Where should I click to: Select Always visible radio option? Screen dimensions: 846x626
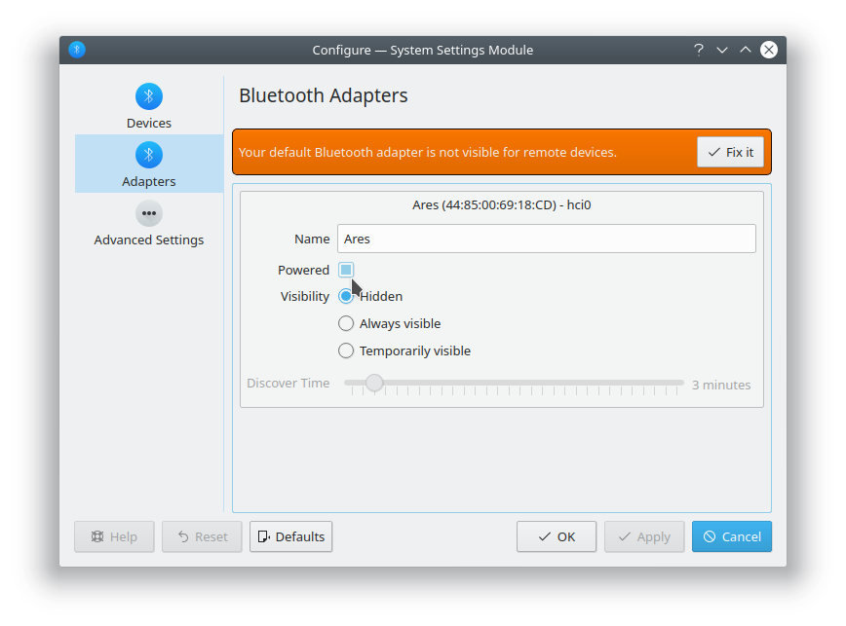click(x=346, y=323)
